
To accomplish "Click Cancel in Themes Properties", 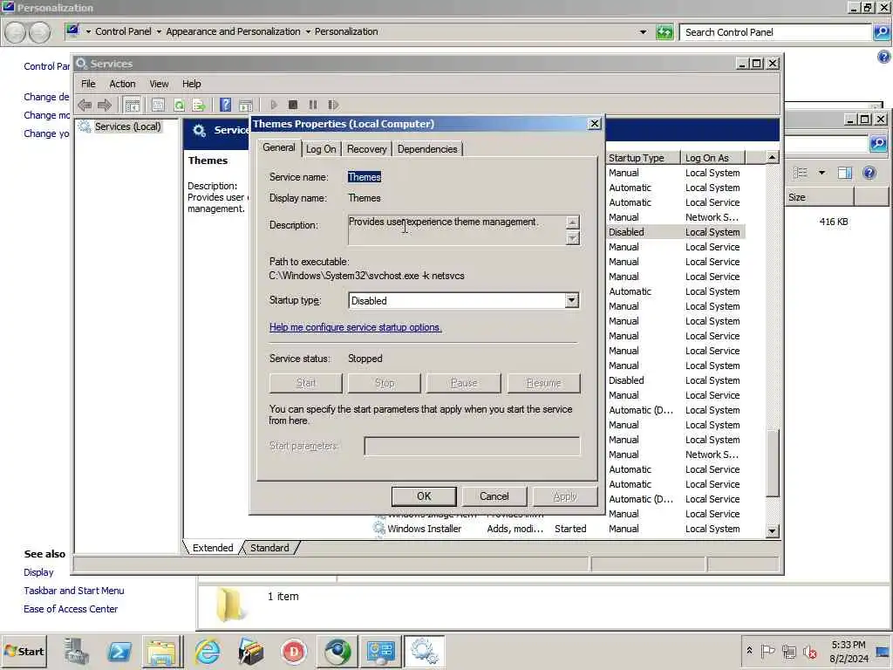I will click(x=494, y=496).
